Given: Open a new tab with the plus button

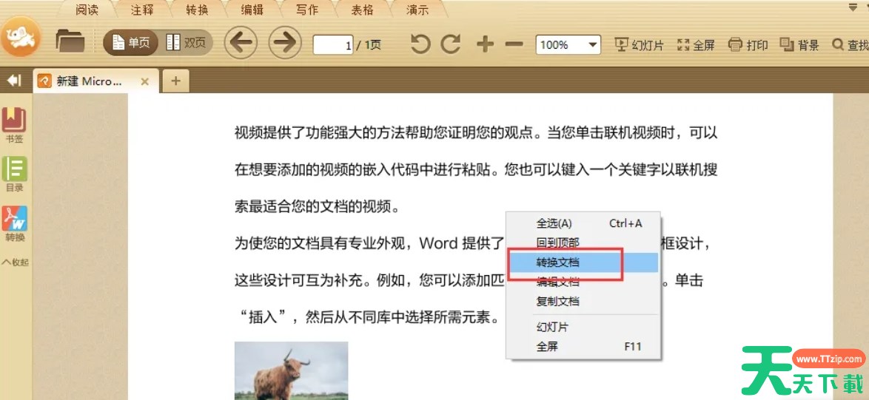Looking at the screenshot, I should (x=175, y=81).
